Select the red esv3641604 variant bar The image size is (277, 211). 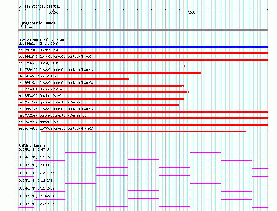tap(101, 86)
